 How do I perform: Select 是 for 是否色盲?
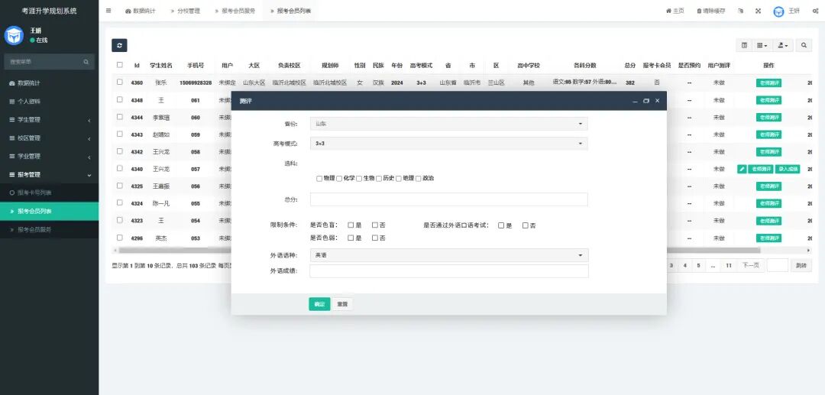point(351,225)
